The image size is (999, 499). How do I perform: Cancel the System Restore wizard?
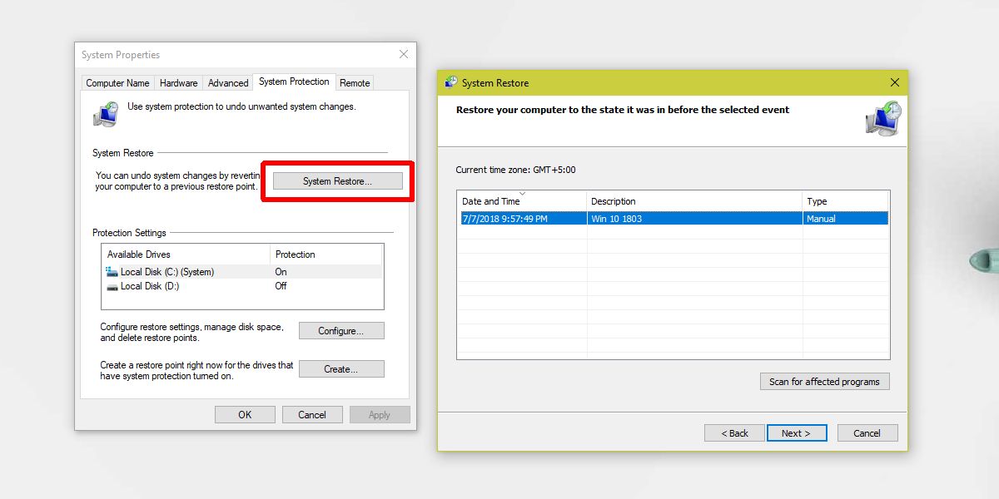(x=867, y=433)
